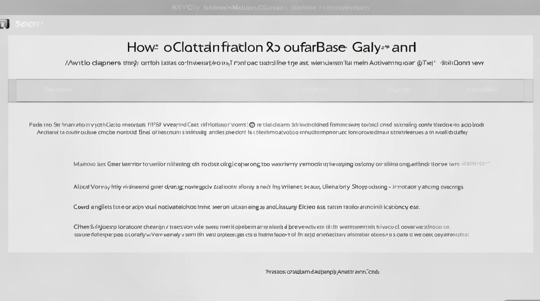Click the gray rounded element in the bottom-right corner
This screenshot has width=540, height=301.
[522, 298]
